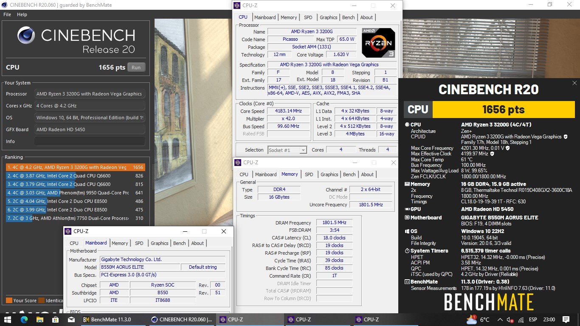580x326 pixels.
Task: Click the Cinebench title bar app icon
Action: click(5, 5)
